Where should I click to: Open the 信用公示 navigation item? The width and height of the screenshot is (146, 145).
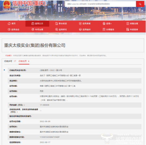click(37, 24)
